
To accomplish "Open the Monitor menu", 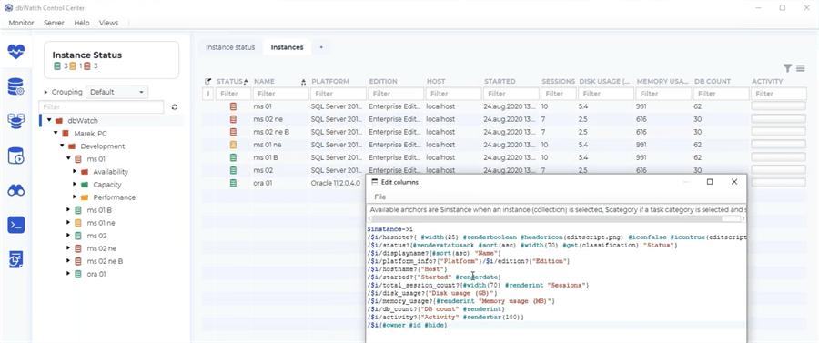I will point(22,23).
